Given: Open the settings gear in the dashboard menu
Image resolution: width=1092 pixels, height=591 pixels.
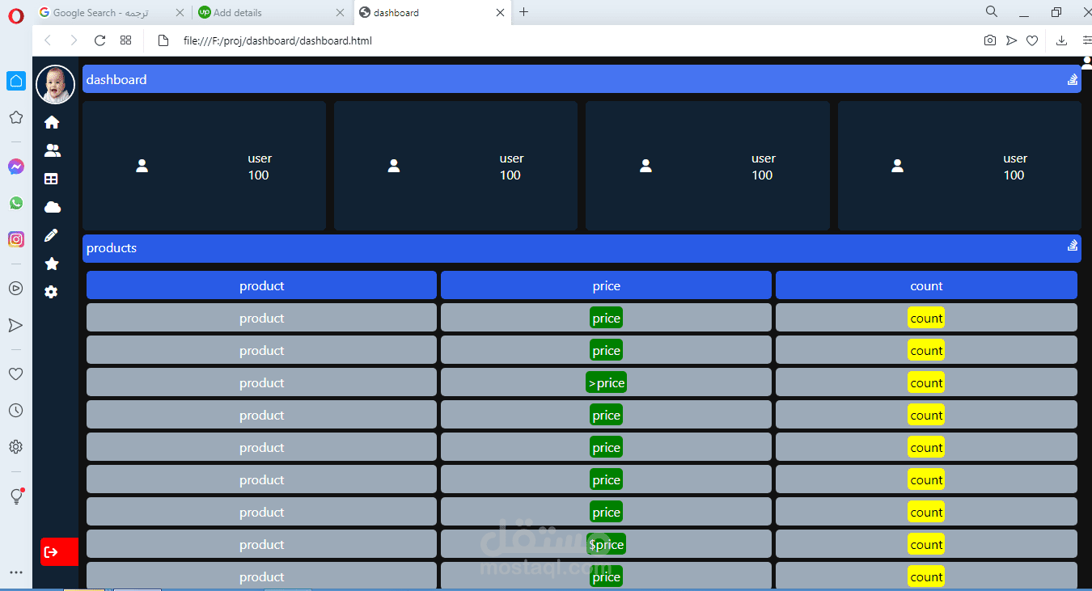Looking at the screenshot, I should (52, 291).
